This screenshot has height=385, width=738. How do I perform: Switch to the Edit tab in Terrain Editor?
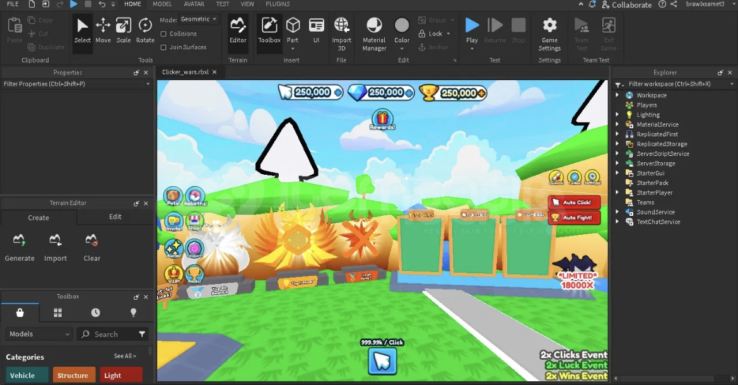pos(115,217)
